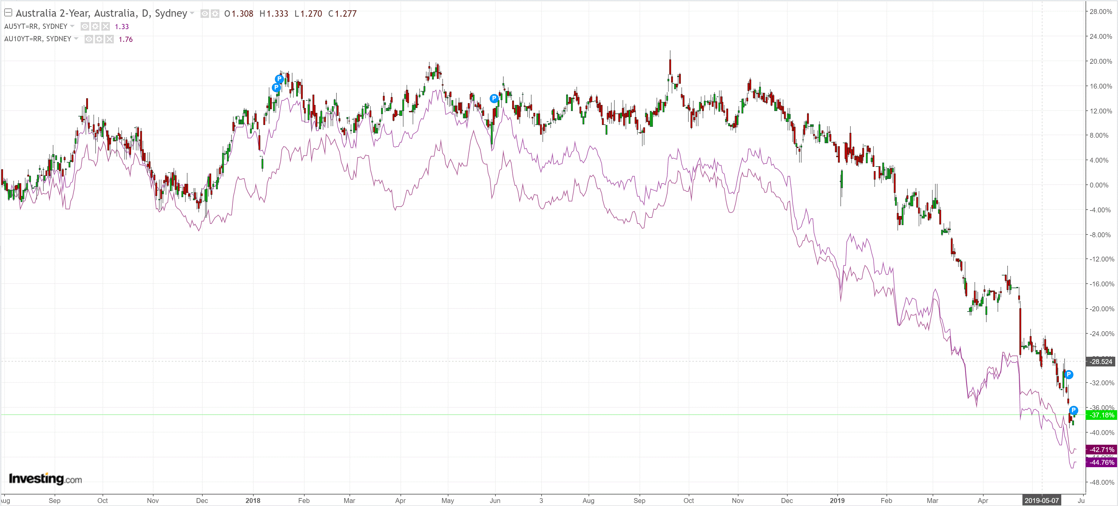
Task: Open AU10YT=RR series settings gear
Action: (x=100, y=39)
